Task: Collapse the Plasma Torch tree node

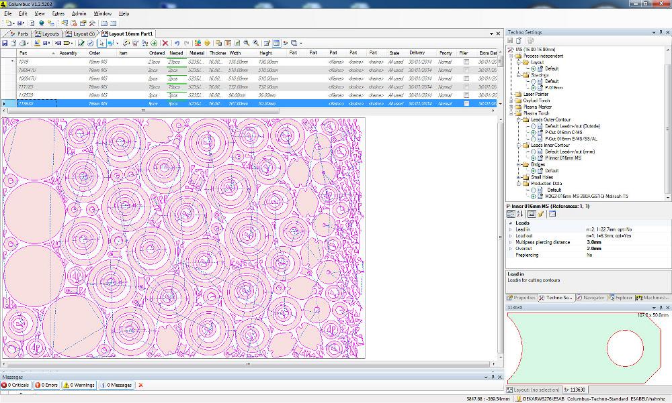Action: click(x=509, y=113)
